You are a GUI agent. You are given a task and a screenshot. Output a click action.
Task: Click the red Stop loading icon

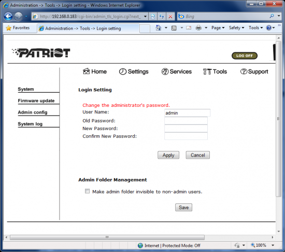pyautogui.click(x=170, y=17)
